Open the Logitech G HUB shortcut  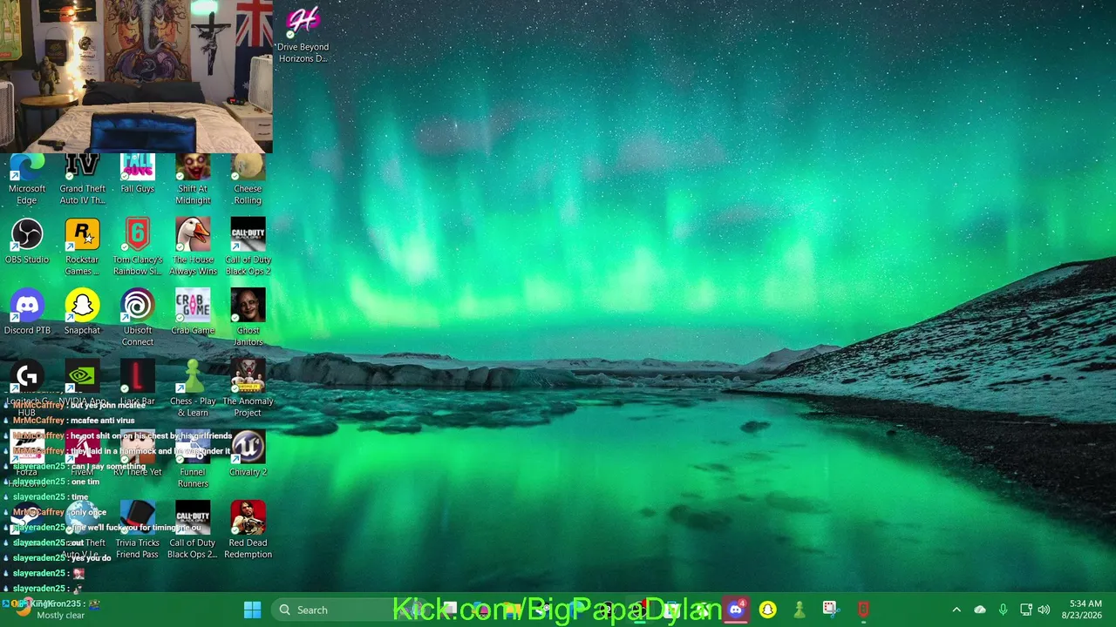tap(27, 388)
